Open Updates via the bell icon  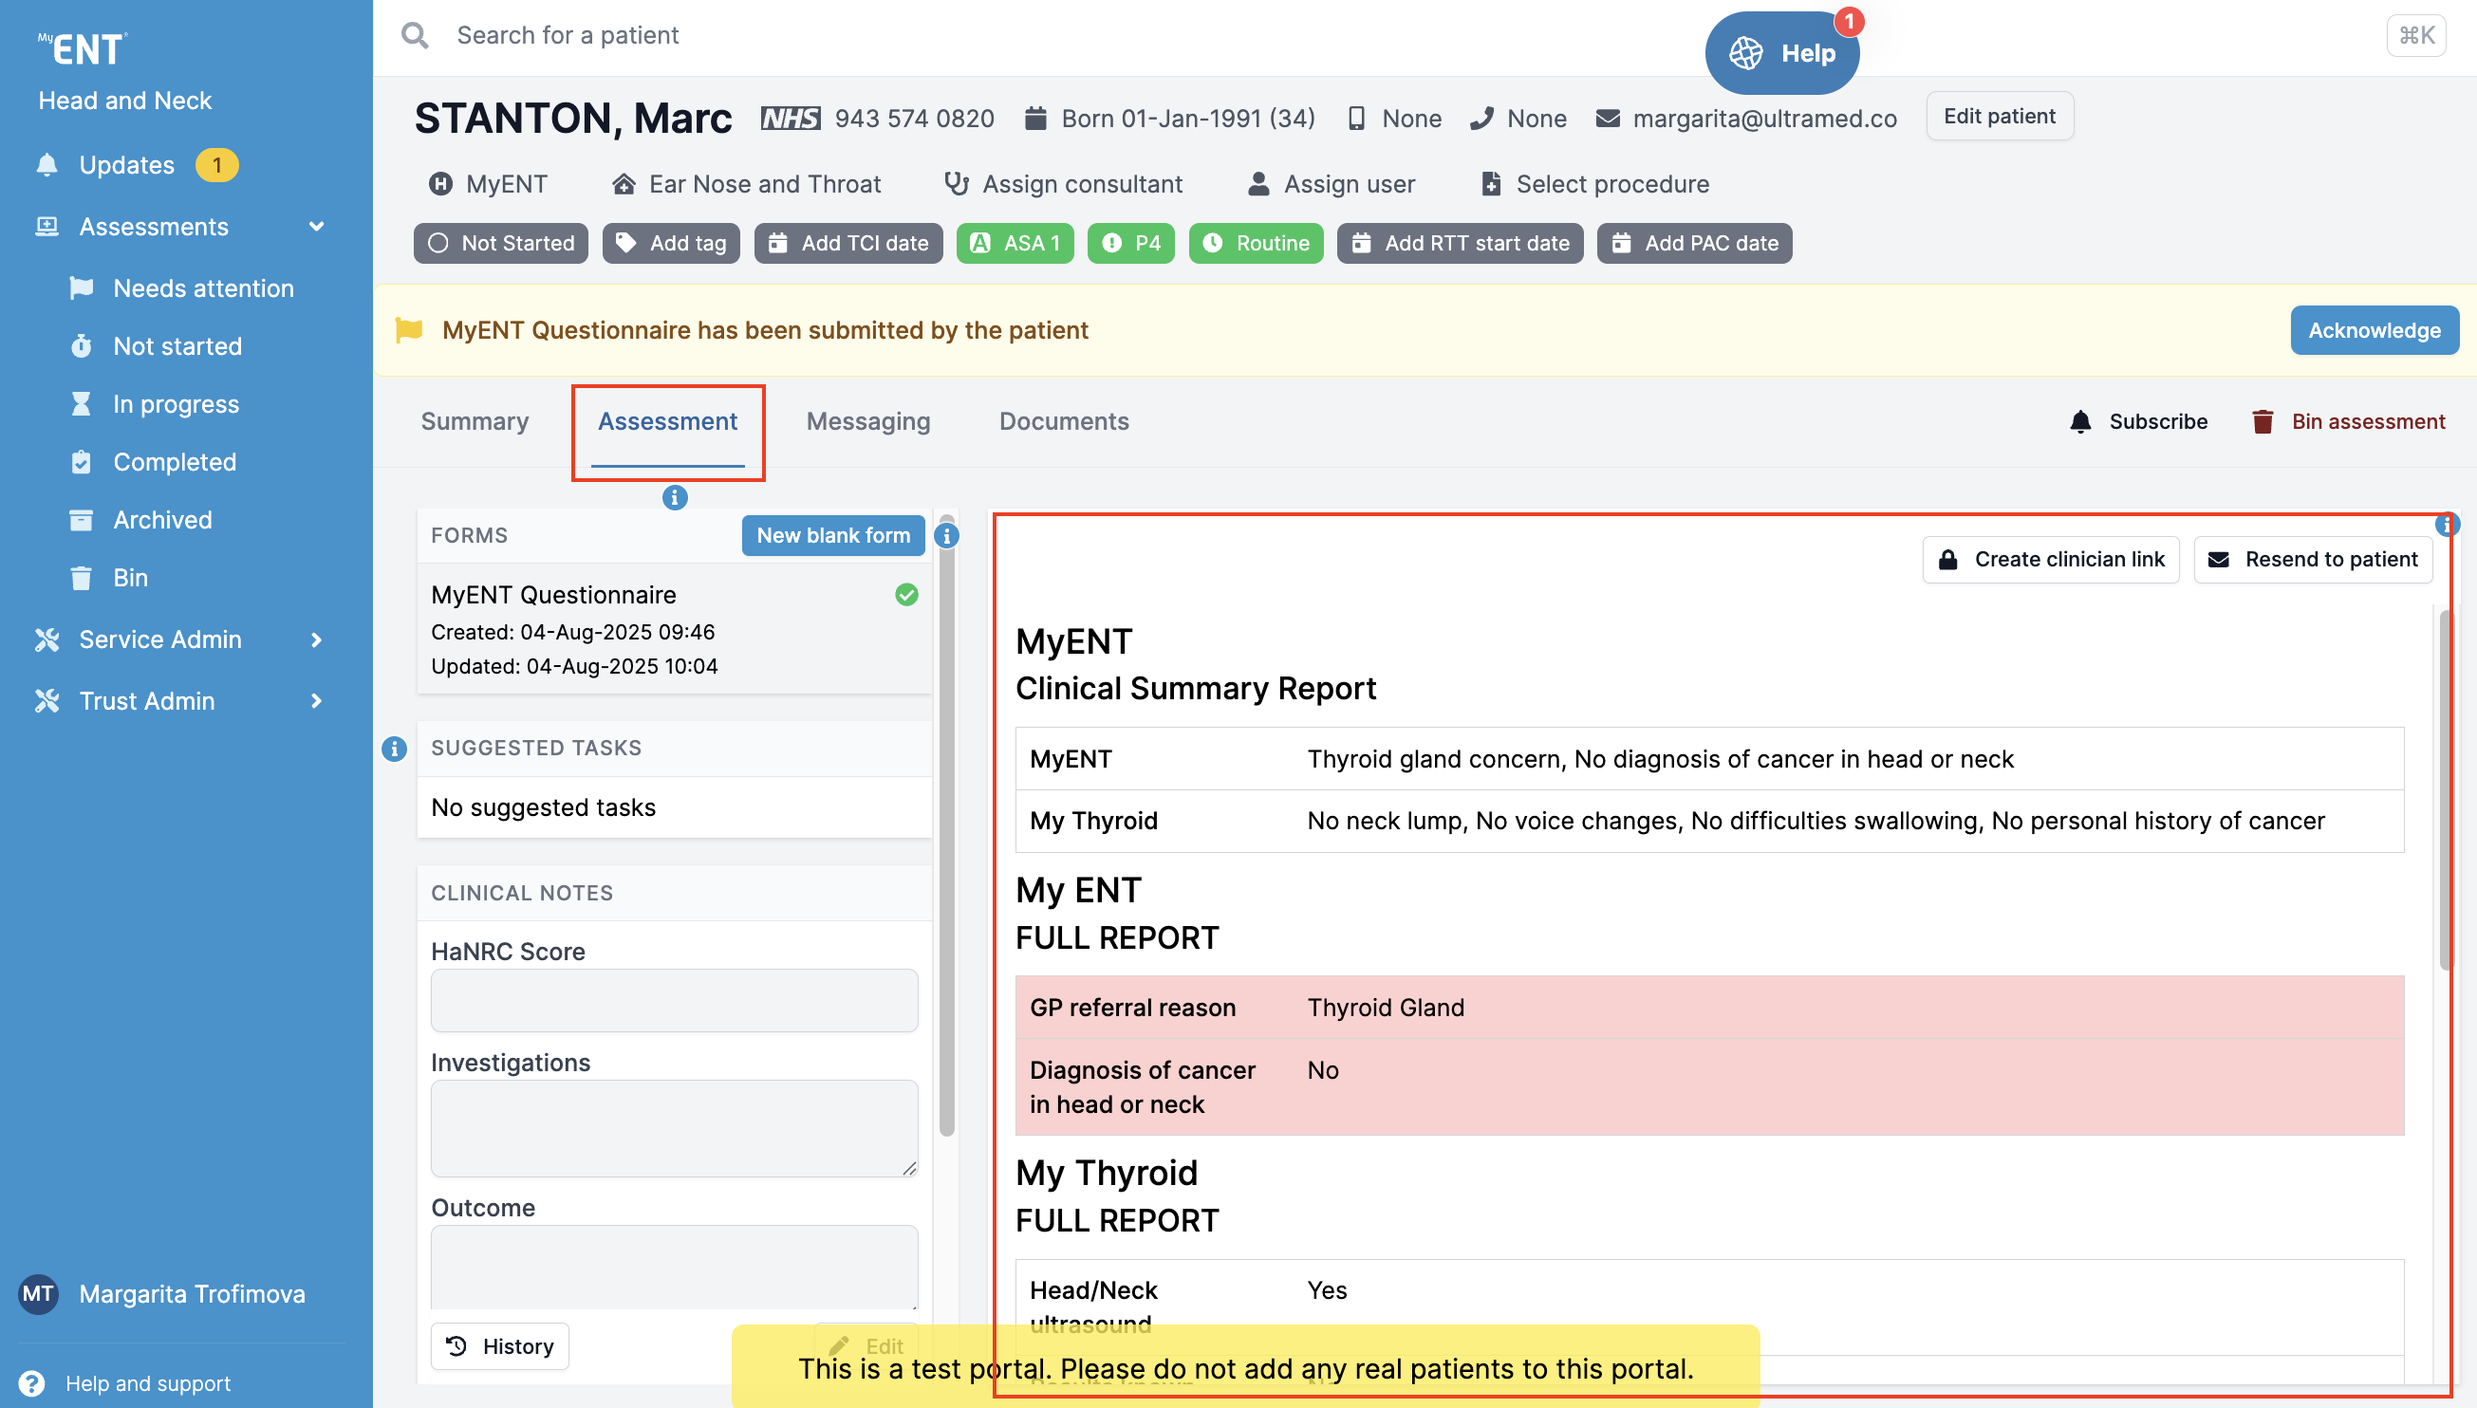click(x=47, y=165)
